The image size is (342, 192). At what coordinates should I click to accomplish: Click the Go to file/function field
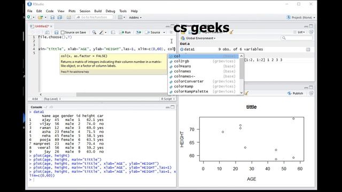[94, 17]
